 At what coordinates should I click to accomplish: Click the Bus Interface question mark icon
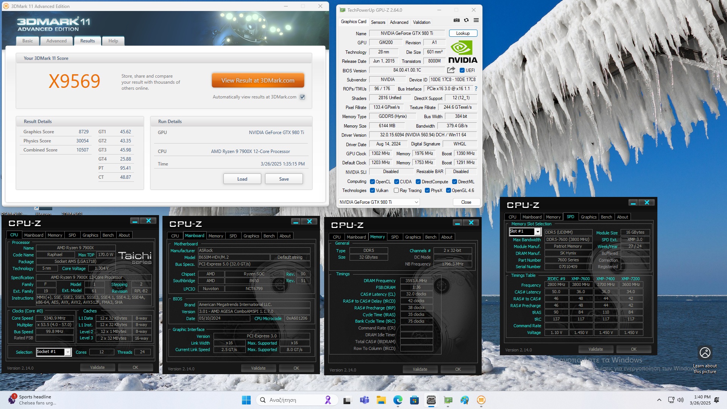(x=476, y=89)
